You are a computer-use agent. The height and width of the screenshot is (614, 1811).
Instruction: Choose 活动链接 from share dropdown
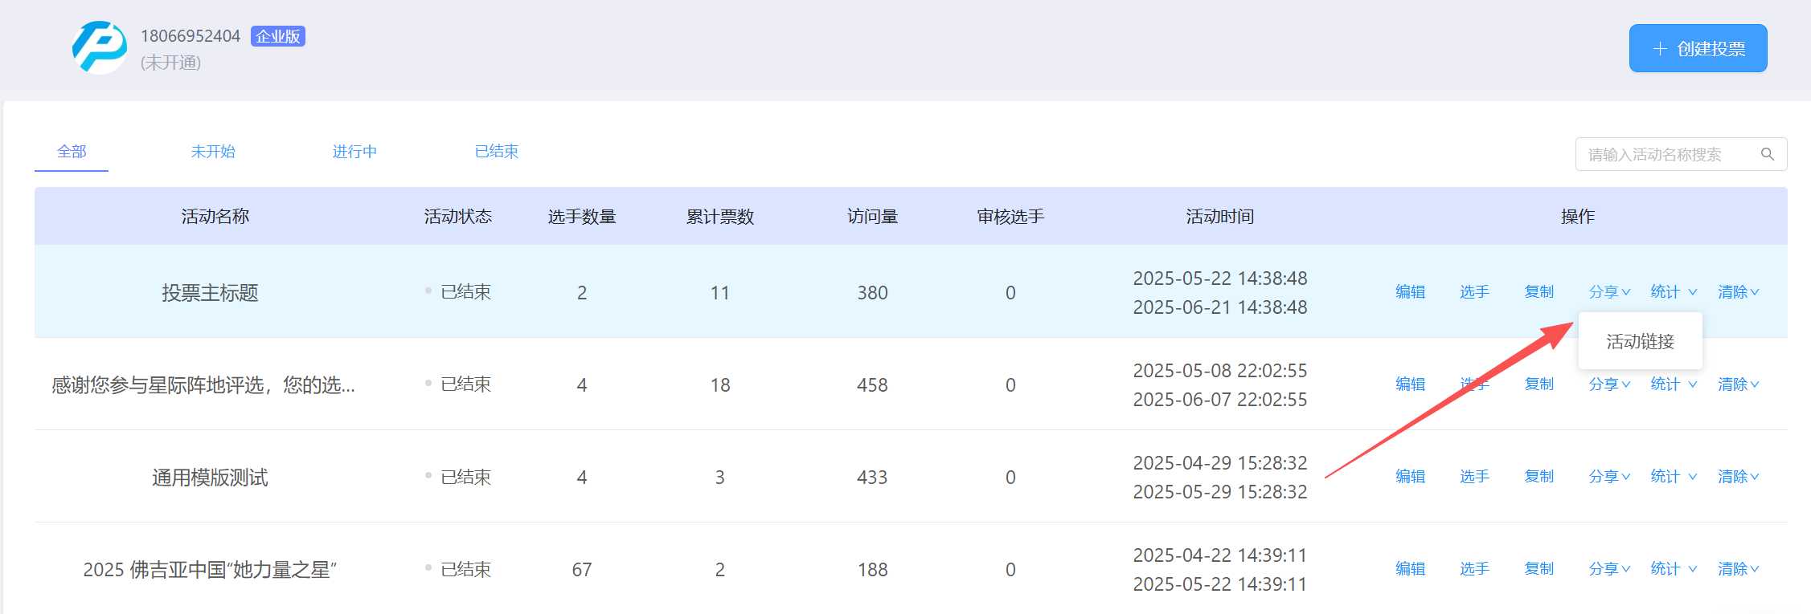tap(1640, 342)
